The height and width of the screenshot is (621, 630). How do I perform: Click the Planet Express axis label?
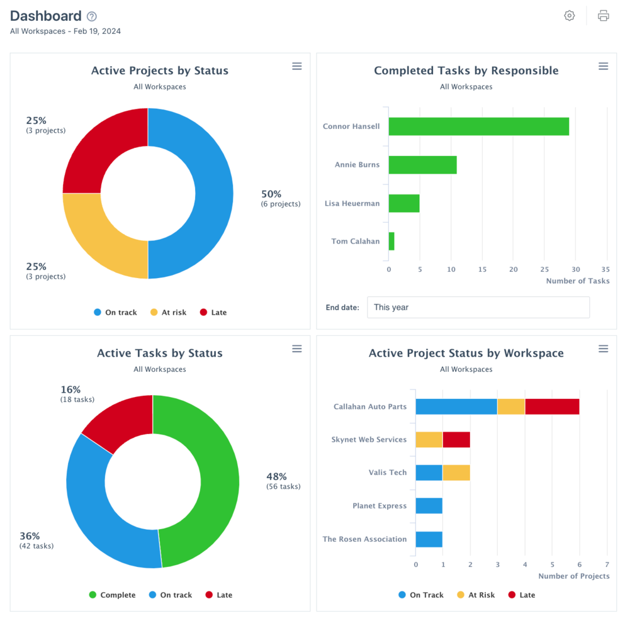click(380, 506)
